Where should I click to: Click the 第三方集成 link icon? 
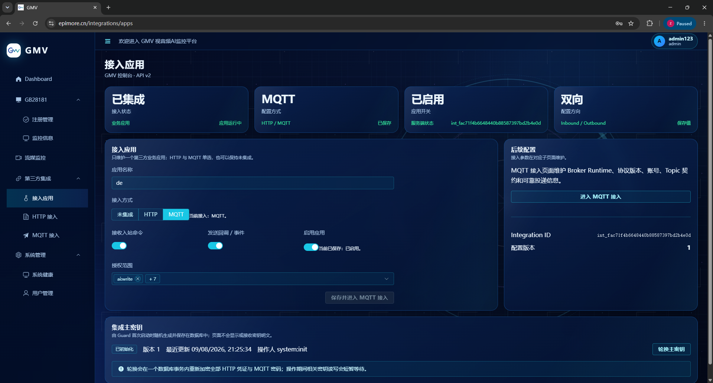pyautogui.click(x=19, y=179)
